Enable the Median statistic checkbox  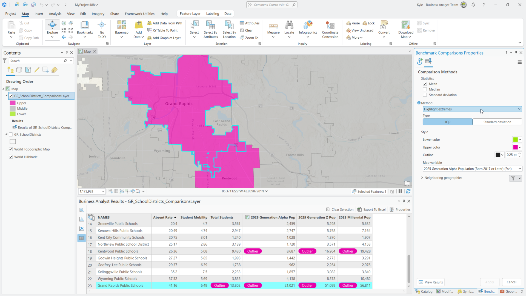tap(425, 89)
